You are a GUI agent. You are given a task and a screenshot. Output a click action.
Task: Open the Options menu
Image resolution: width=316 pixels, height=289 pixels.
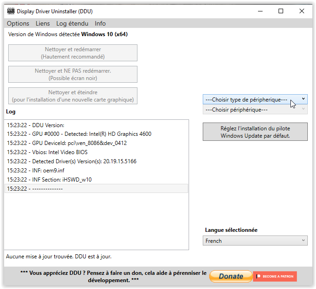(18, 24)
